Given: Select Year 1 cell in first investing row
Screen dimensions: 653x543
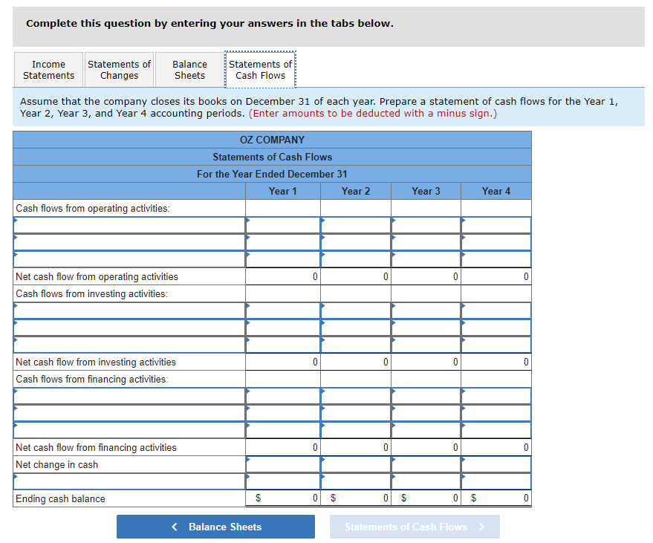Looking at the screenshot, I should (x=283, y=310).
